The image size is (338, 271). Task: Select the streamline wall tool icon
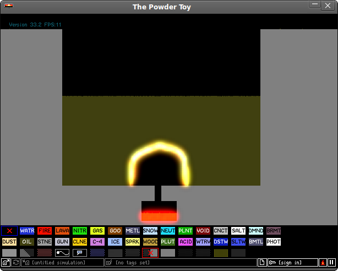point(62,253)
